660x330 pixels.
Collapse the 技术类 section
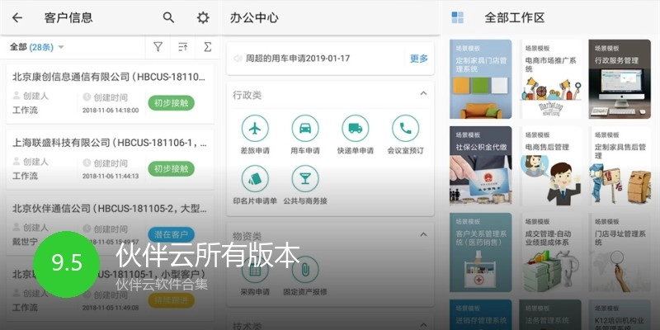pos(423,324)
